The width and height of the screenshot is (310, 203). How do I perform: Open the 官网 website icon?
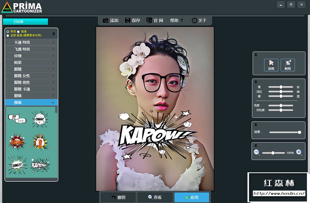click(x=149, y=20)
